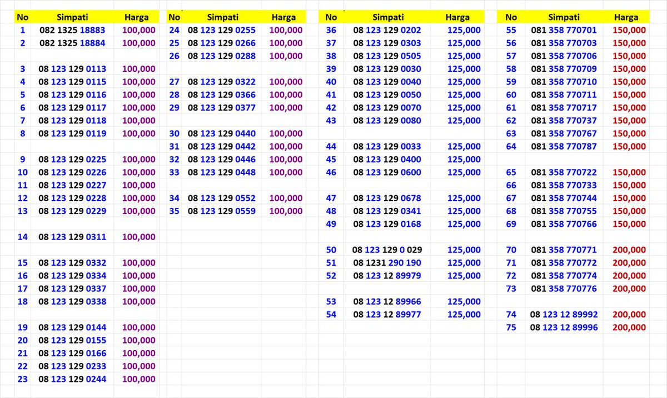
Task: Select phone number 082 1325 18883
Action: [x=72, y=30]
